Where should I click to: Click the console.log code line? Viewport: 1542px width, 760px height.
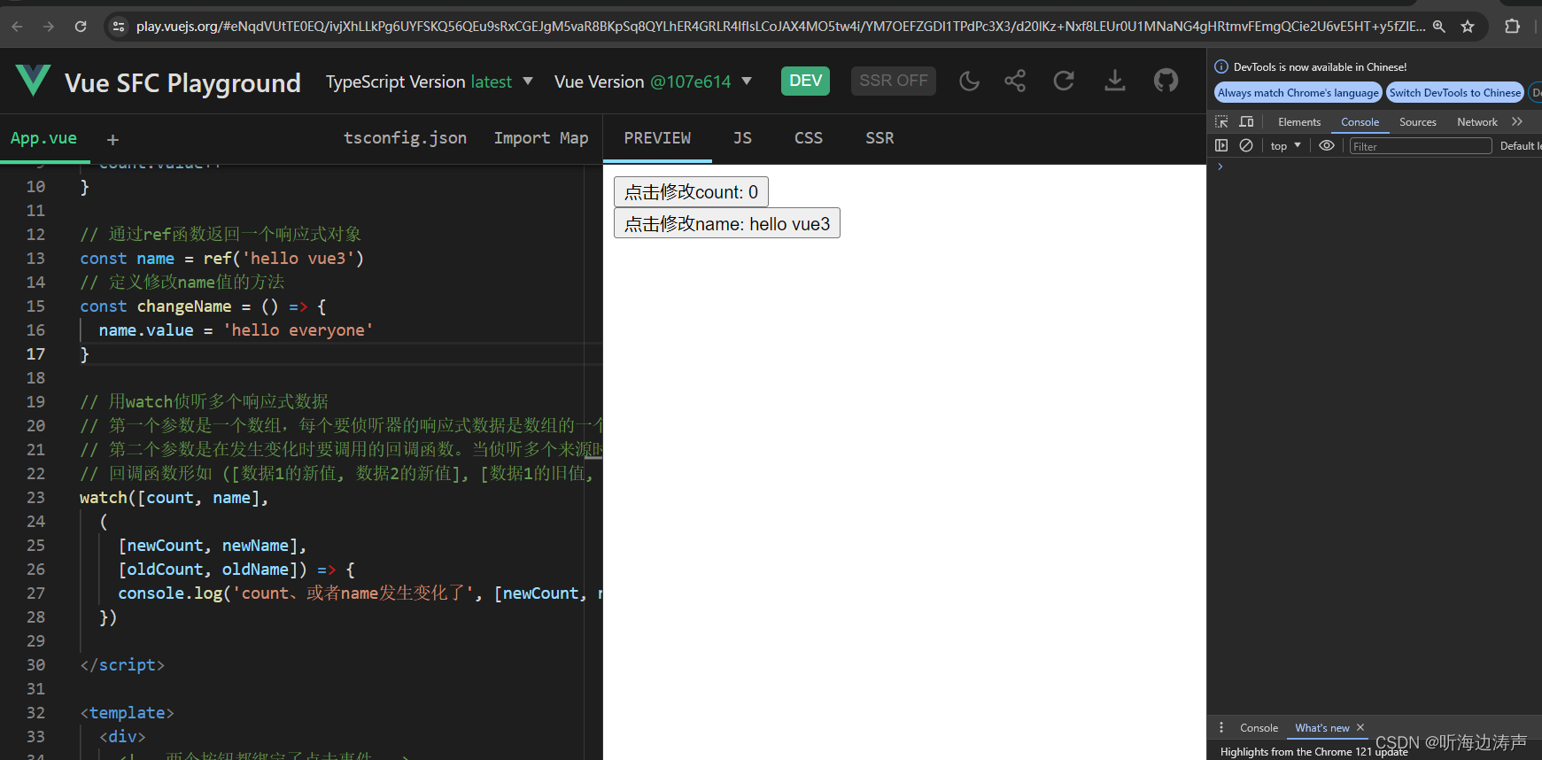[360, 593]
